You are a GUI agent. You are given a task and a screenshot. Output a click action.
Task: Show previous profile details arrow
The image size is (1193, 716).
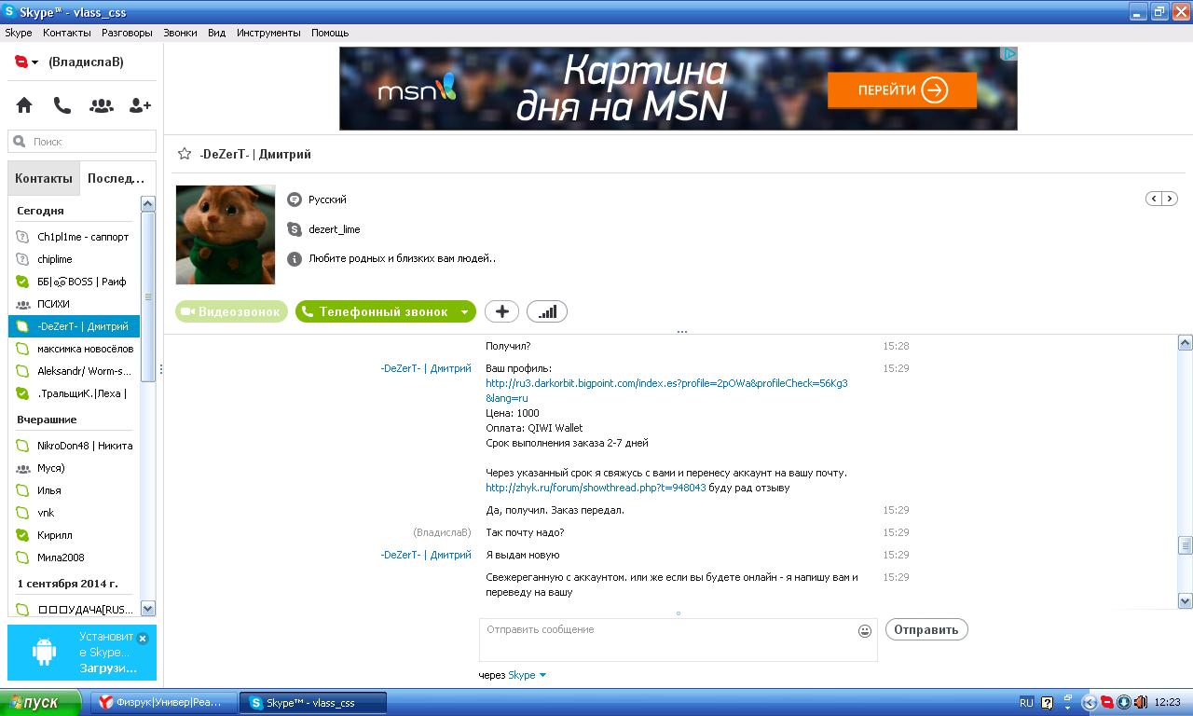point(1154,199)
